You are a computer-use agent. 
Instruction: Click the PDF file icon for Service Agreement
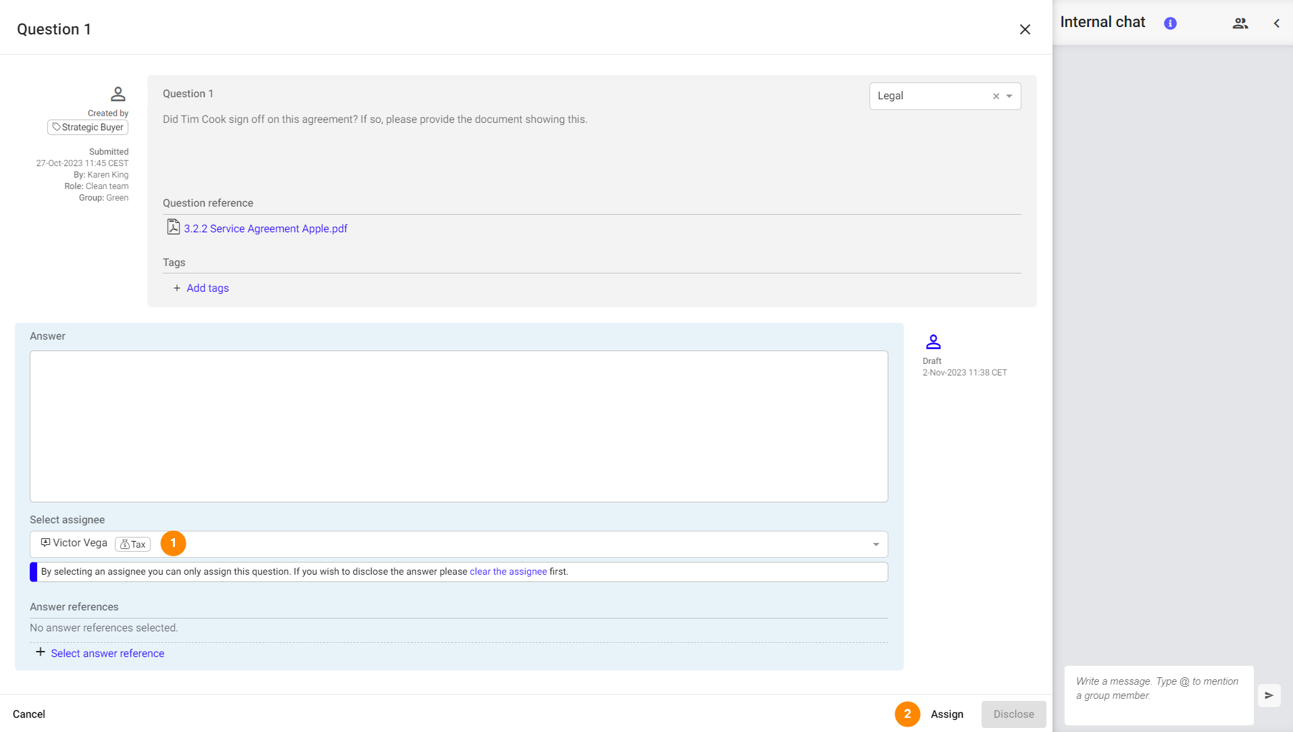(173, 228)
